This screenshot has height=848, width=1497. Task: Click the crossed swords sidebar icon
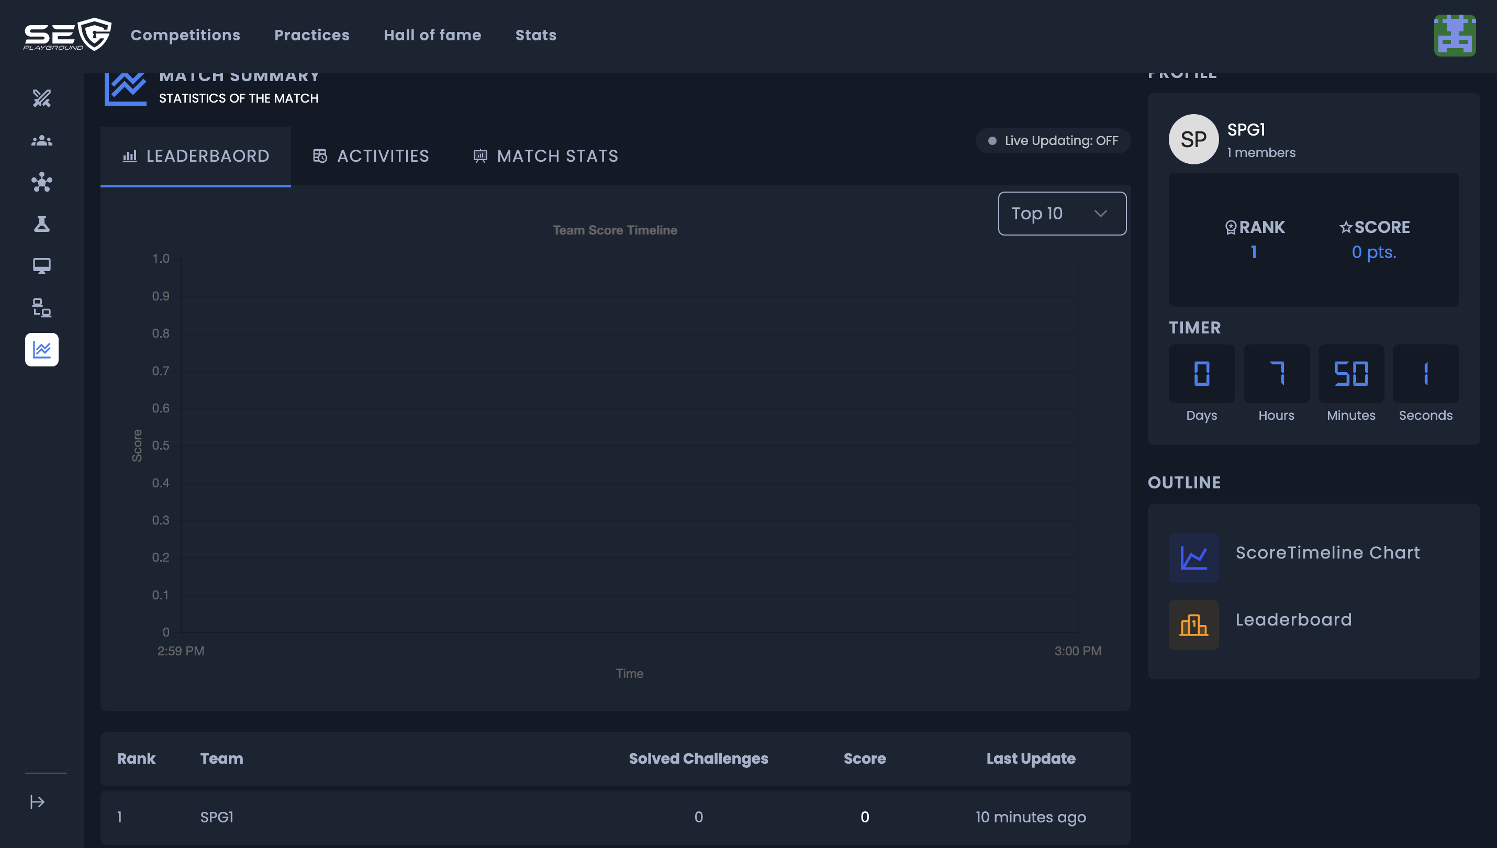pyautogui.click(x=41, y=98)
